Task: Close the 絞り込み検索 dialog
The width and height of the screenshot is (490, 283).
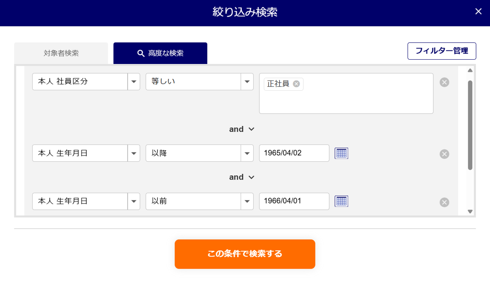Action: [x=478, y=12]
